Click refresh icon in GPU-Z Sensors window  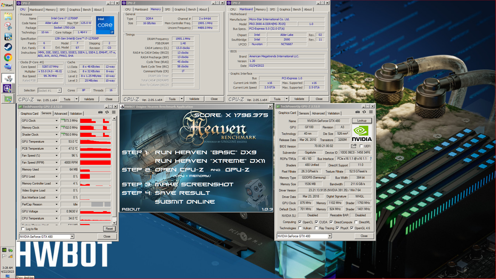[x=107, y=112]
